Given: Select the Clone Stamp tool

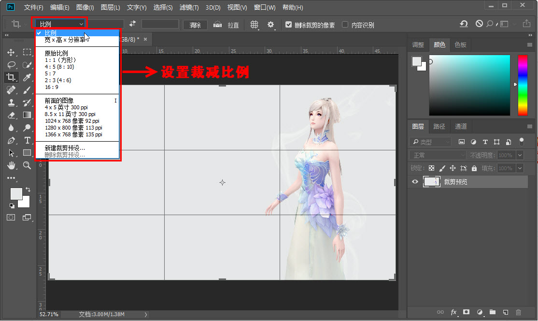Looking at the screenshot, I should click(11, 102).
